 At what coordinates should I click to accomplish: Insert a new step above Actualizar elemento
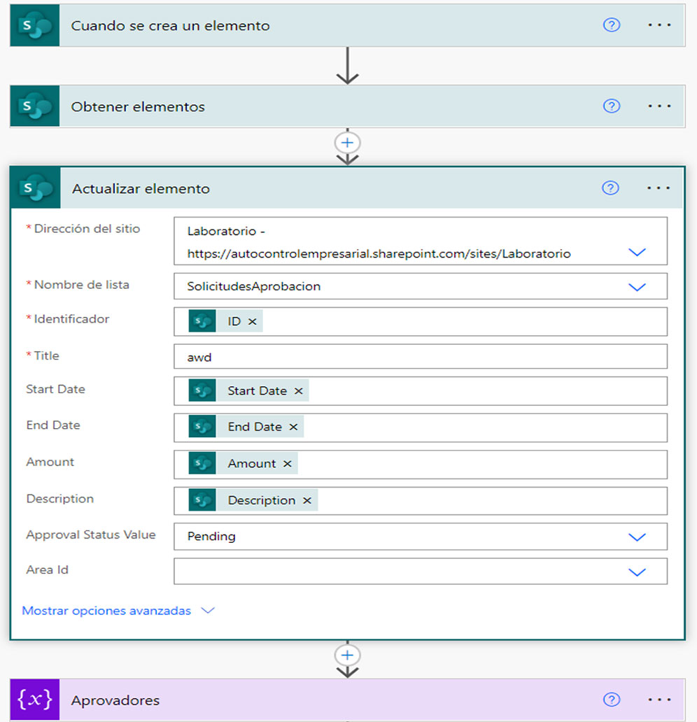coord(348,142)
